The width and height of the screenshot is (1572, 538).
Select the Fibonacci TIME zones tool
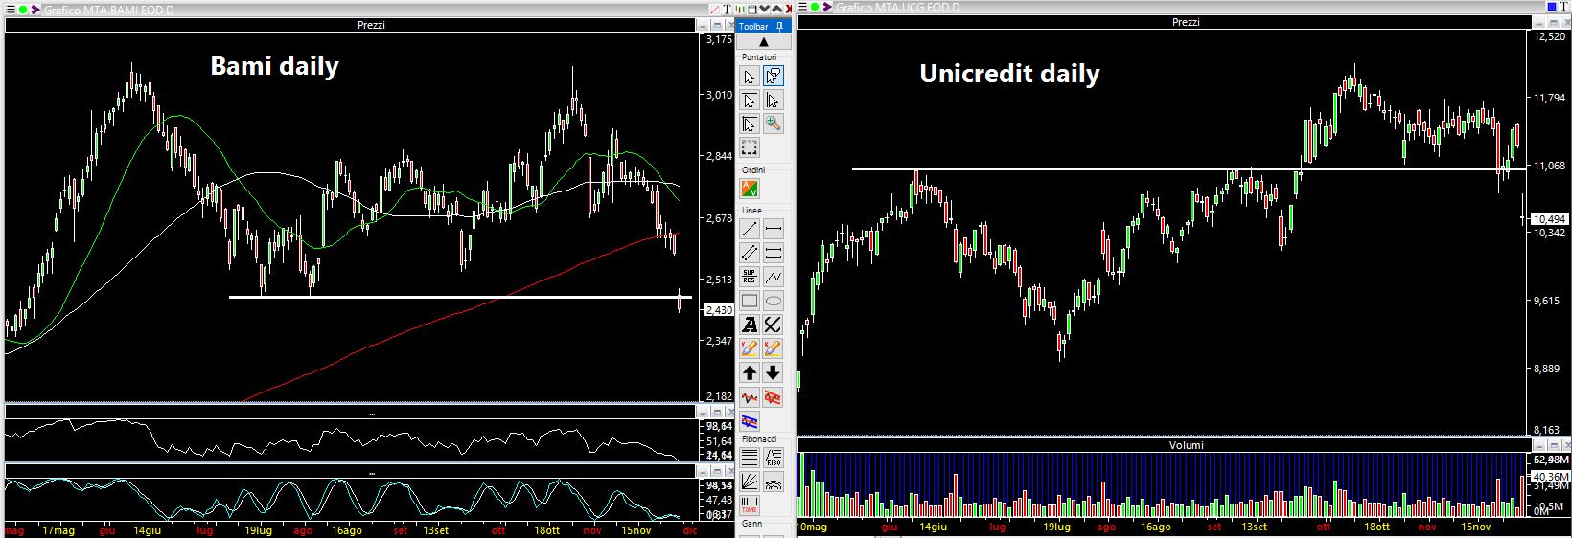(750, 505)
